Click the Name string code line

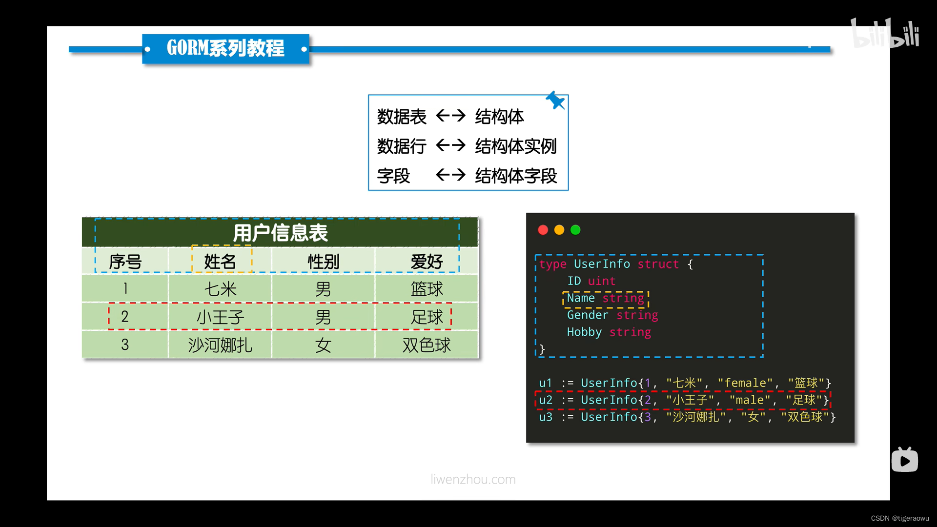(606, 298)
